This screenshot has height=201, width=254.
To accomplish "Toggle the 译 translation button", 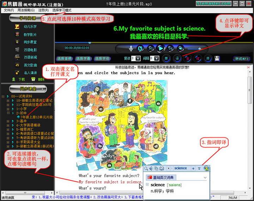I will 177,59.
